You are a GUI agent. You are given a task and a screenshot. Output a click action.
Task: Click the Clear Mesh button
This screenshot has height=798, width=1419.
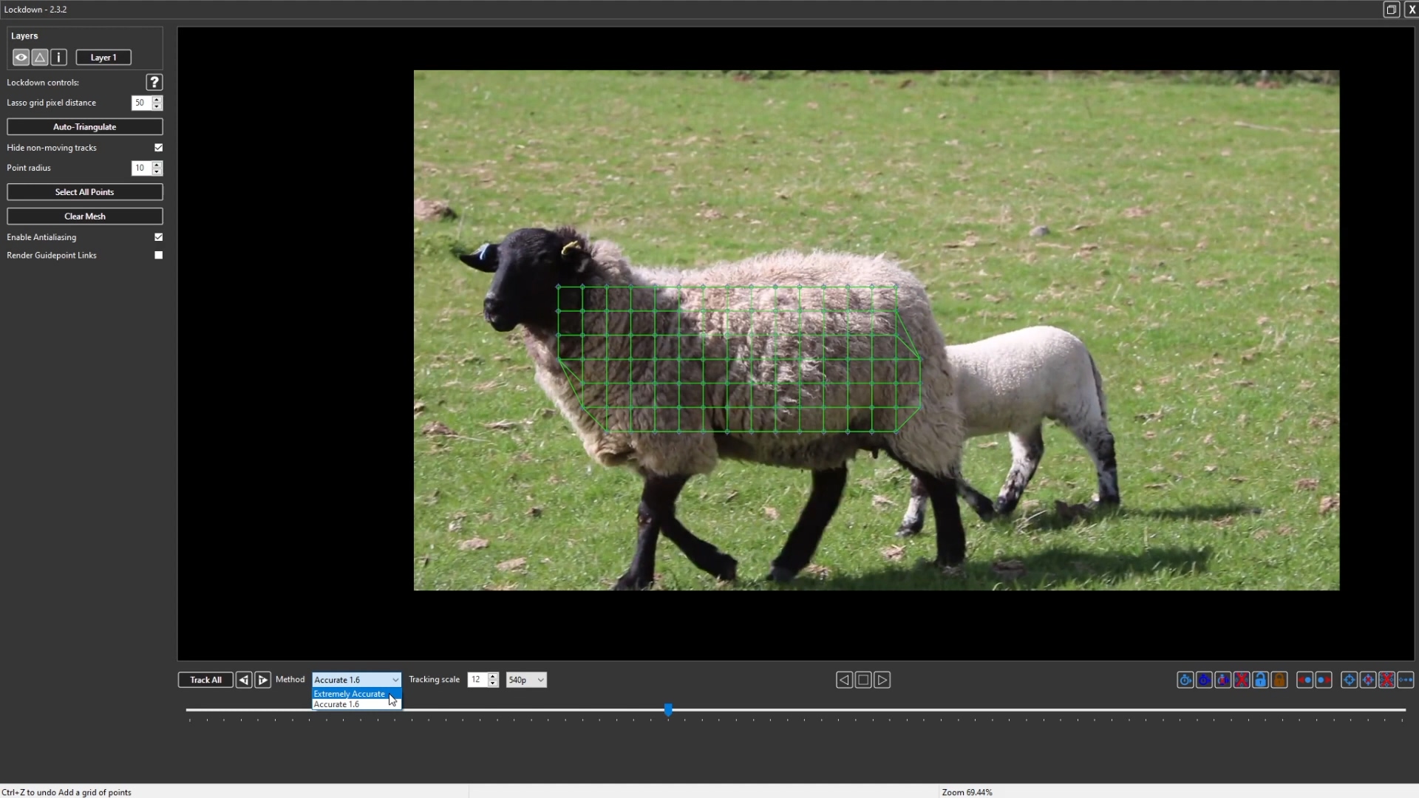coord(84,216)
